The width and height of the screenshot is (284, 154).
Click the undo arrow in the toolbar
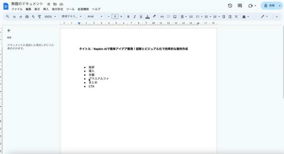click(14, 17)
